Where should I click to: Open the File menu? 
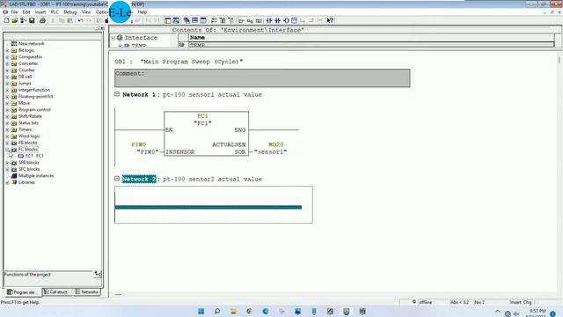point(14,11)
